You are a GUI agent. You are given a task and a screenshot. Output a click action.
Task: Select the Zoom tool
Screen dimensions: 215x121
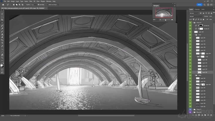2,58
